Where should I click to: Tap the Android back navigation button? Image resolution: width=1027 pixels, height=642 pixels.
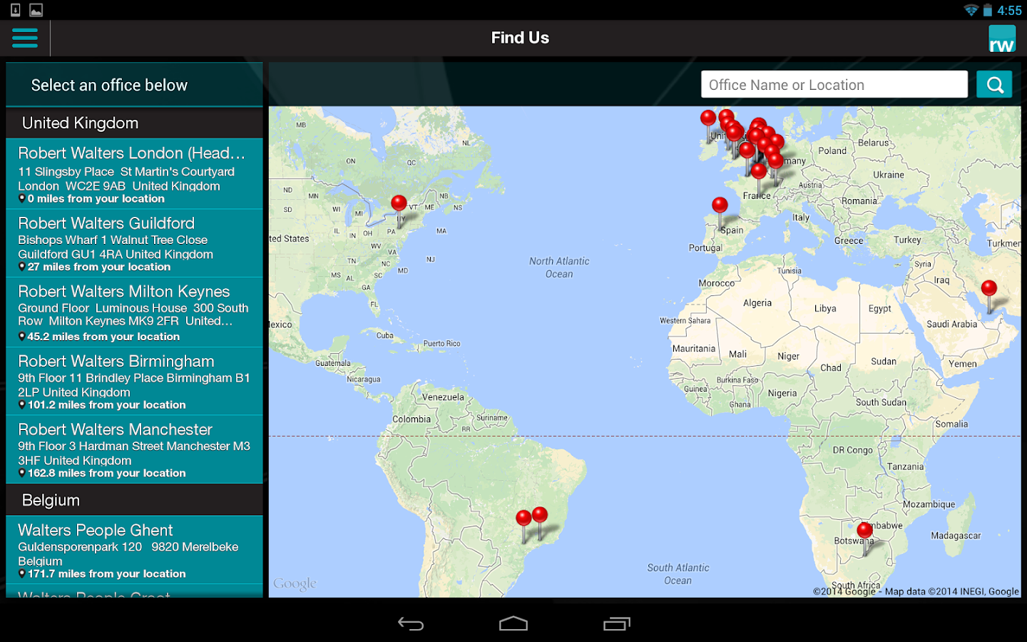point(411,624)
